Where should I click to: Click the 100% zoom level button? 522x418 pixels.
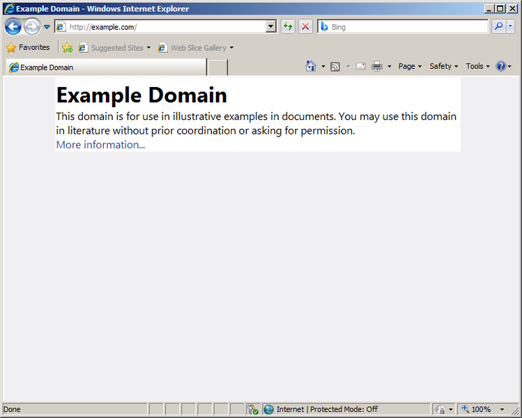pyautogui.click(x=477, y=409)
